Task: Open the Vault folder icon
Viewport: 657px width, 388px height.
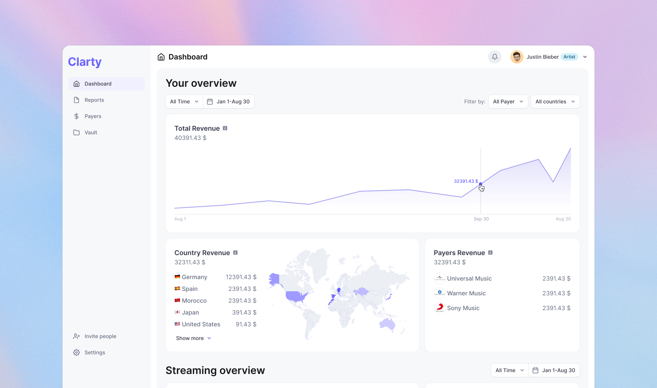Action: click(x=76, y=132)
